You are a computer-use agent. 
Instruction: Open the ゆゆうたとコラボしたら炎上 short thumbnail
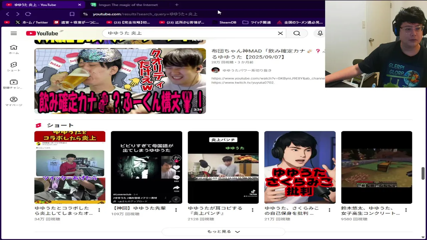[x=70, y=167]
